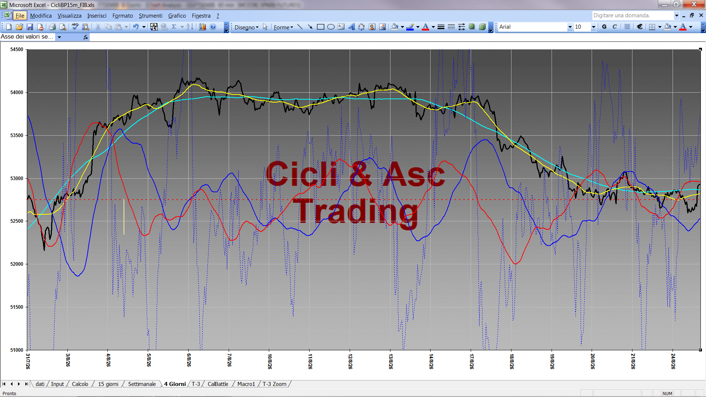
Task: Open the Formato menu
Action: (123, 15)
